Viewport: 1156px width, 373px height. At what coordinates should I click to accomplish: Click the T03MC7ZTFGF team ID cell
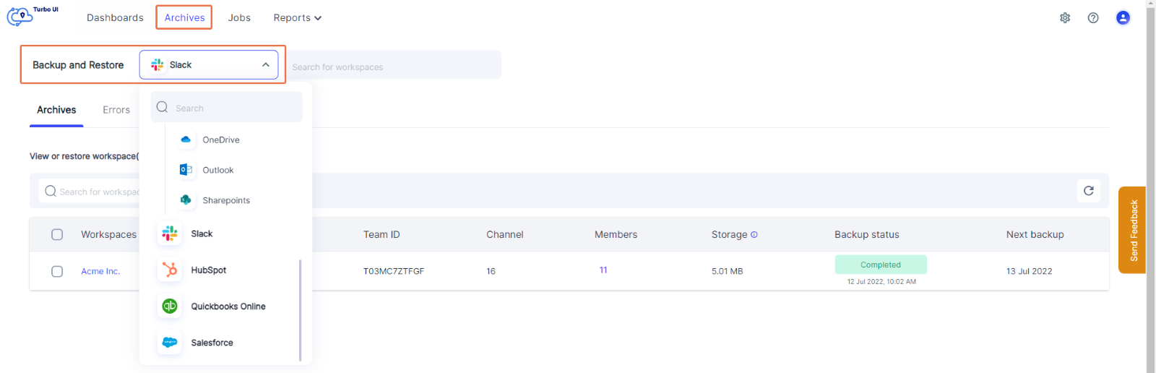coord(394,272)
